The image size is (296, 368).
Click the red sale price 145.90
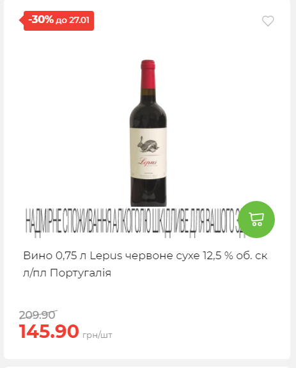tap(49, 331)
